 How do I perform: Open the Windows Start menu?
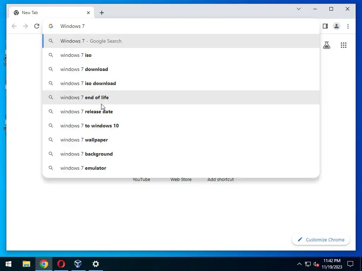(8, 264)
